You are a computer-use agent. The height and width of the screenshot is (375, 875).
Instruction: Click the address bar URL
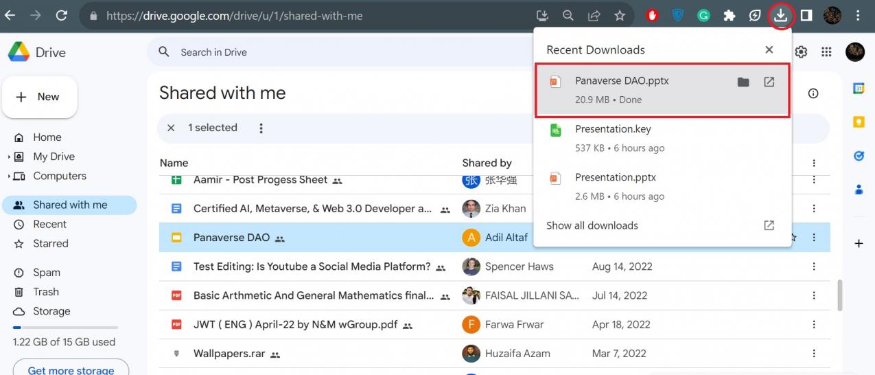click(235, 15)
